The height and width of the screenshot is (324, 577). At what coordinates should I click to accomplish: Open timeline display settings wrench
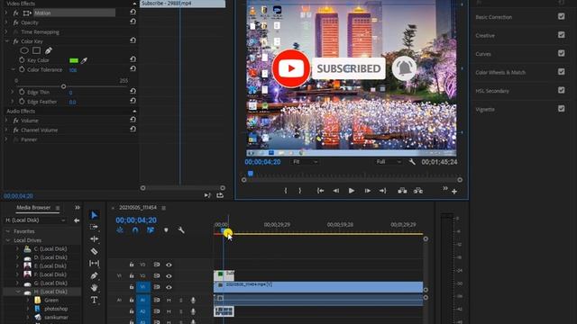[x=181, y=230]
